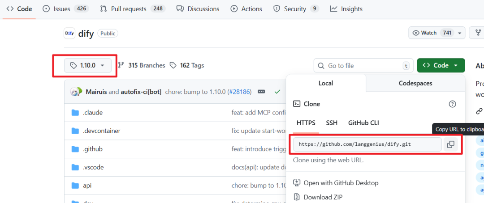Open the dify repository name link
484x203 pixels.
tap(86, 33)
